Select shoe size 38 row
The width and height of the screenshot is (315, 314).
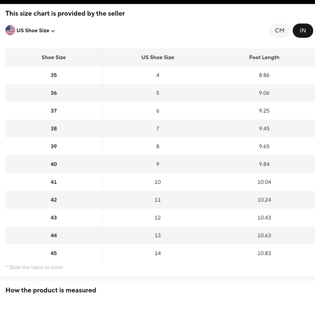click(x=160, y=129)
